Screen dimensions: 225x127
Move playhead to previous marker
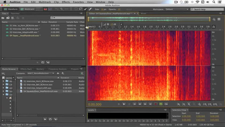click(x=134, y=104)
